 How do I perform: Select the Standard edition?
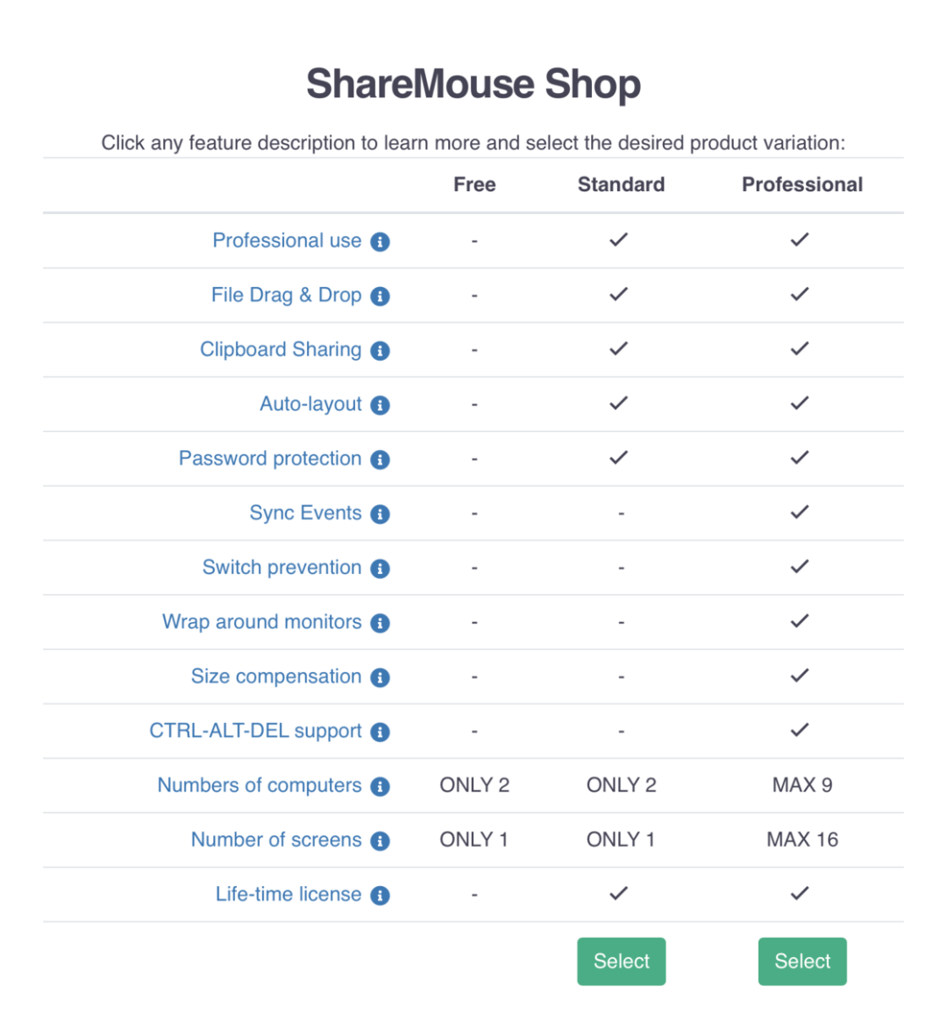(621, 961)
